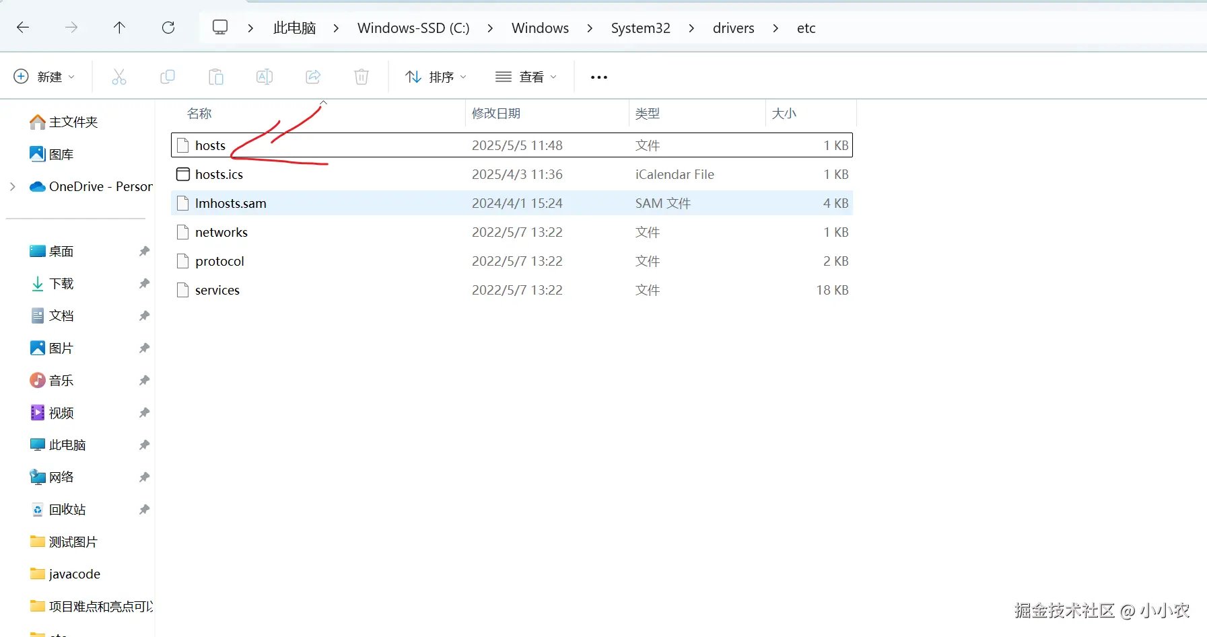Select the protocol file name
The width and height of the screenshot is (1207, 637).
[219, 261]
